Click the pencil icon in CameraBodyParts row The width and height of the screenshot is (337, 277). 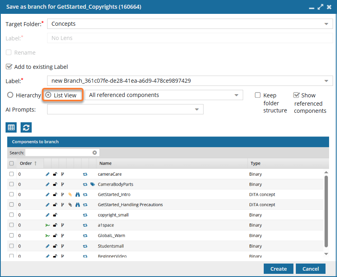pos(48,184)
